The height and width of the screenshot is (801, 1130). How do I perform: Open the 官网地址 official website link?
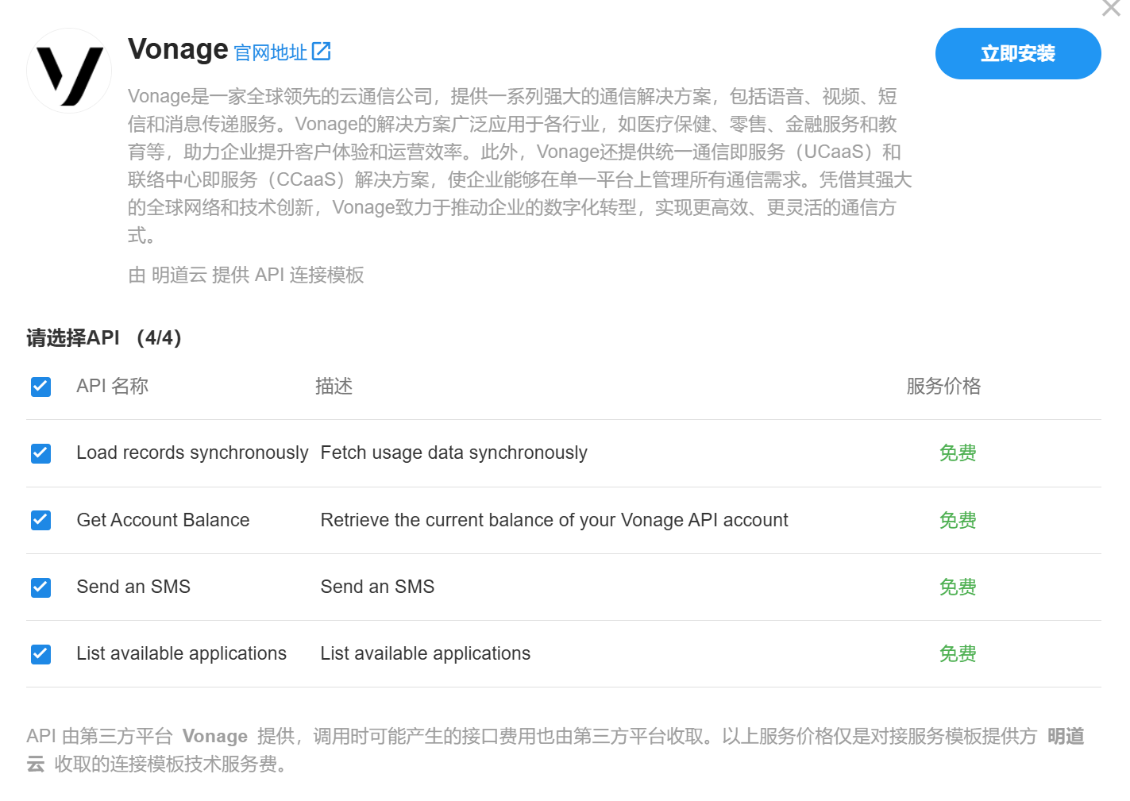[x=271, y=52]
